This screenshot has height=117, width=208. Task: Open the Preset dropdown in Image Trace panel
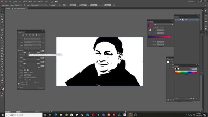(32, 39)
